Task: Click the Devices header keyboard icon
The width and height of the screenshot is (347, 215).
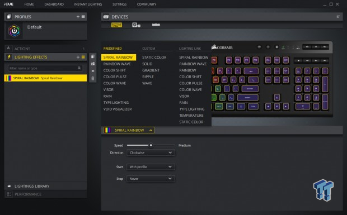Action: coord(106,17)
